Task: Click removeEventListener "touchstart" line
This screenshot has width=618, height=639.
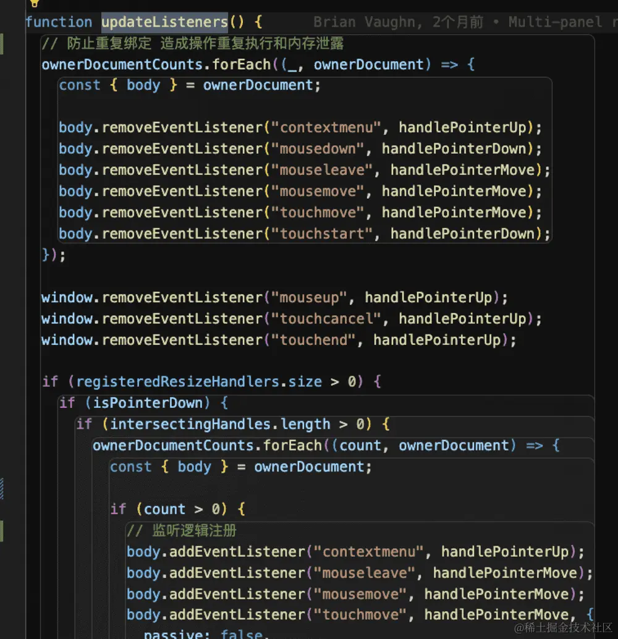Action: pos(305,234)
